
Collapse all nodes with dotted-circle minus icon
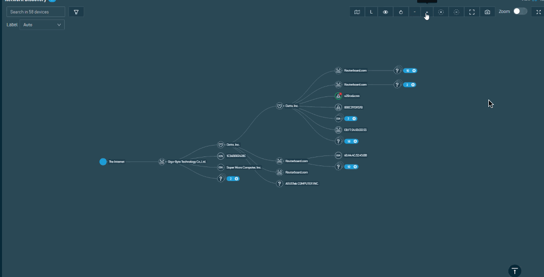click(x=457, y=12)
